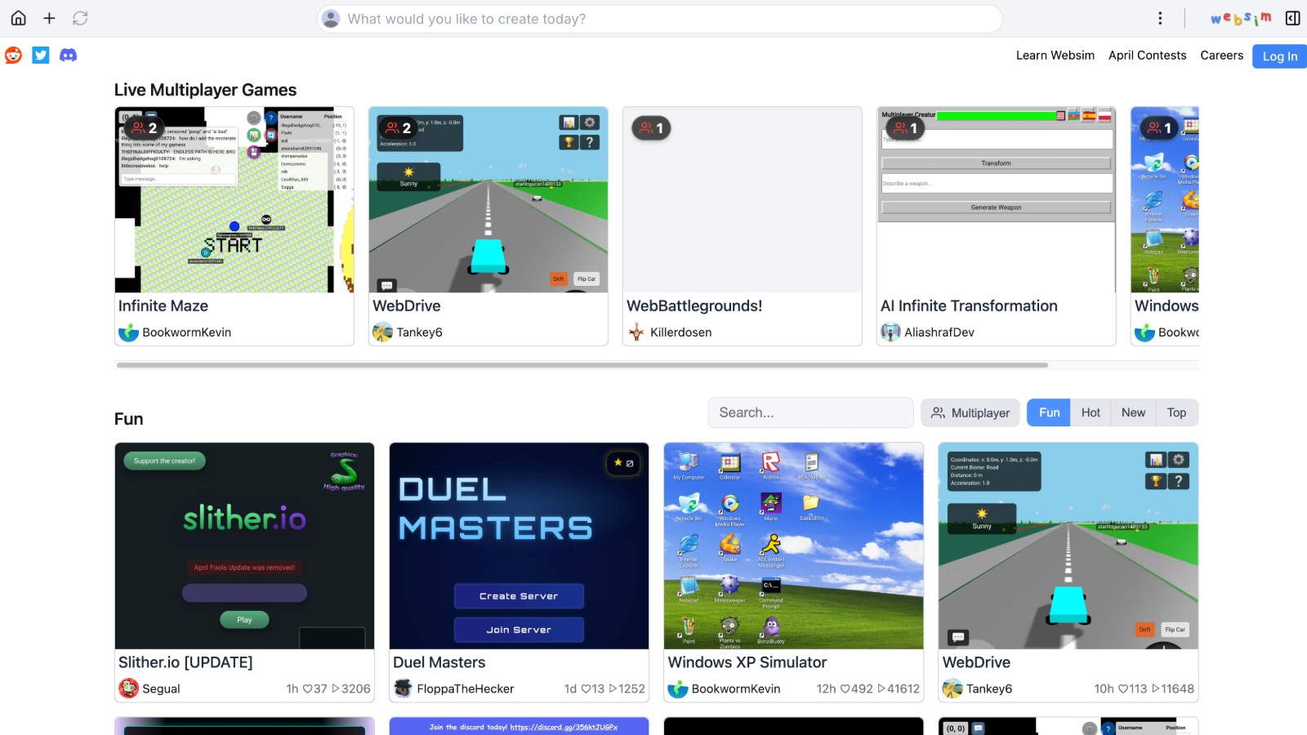Screen dimensions: 1307x735
Task: Click 'AI Infinite Transformation' title text
Action: click(969, 306)
